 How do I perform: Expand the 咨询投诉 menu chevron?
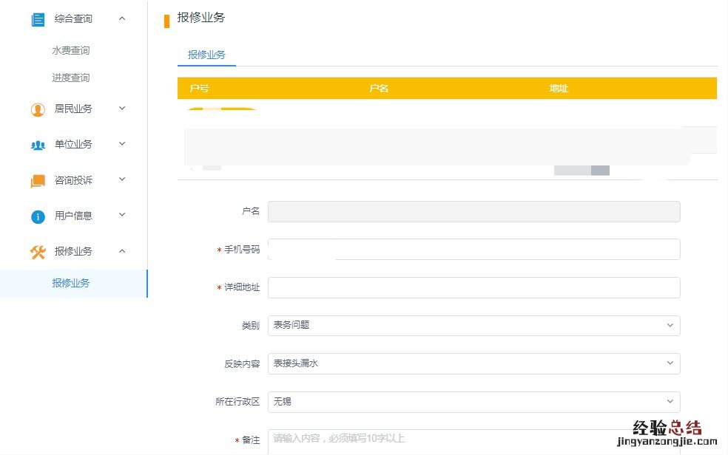122,179
